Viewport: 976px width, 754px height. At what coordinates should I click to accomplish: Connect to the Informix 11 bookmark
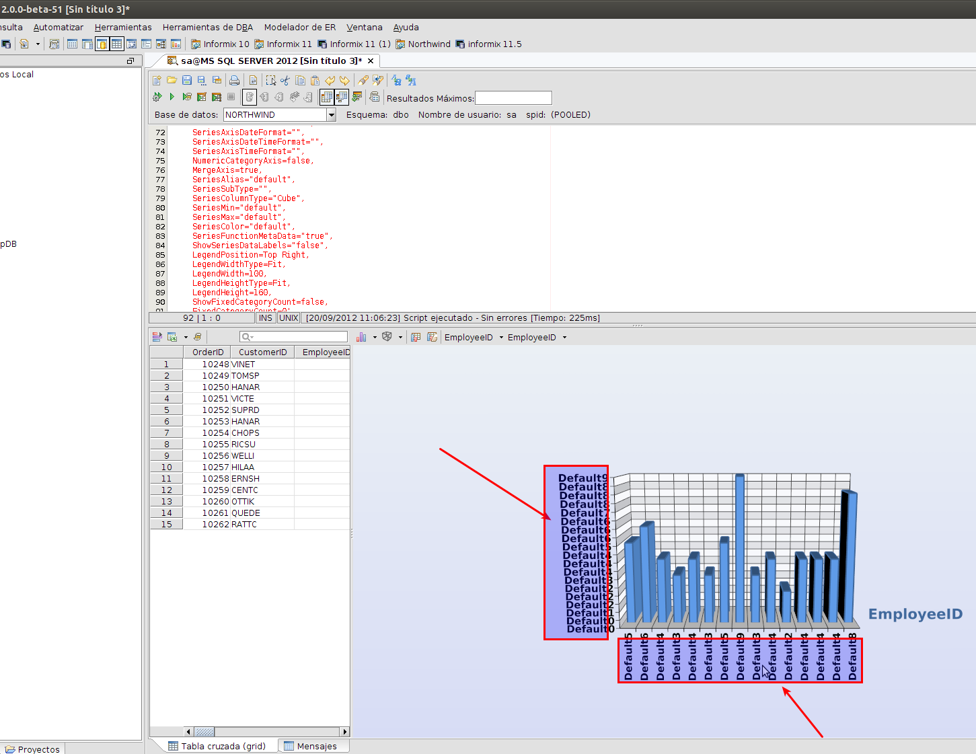[x=283, y=44]
